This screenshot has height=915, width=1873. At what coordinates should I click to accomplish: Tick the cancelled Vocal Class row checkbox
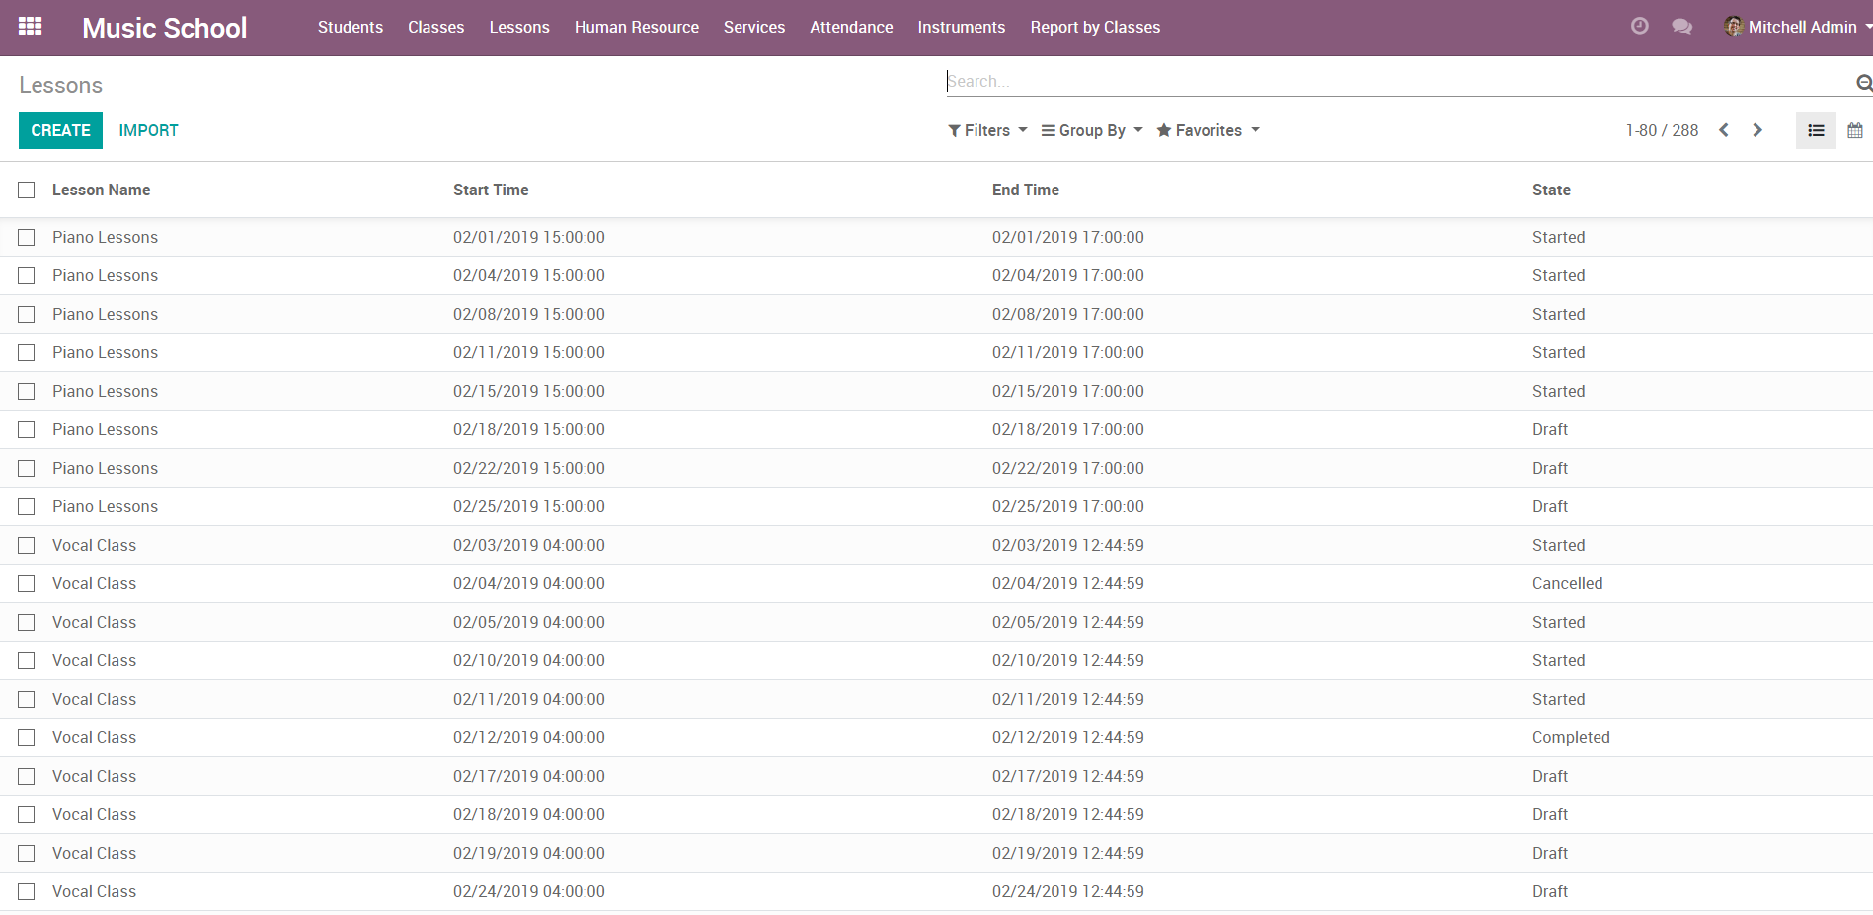[x=27, y=583]
